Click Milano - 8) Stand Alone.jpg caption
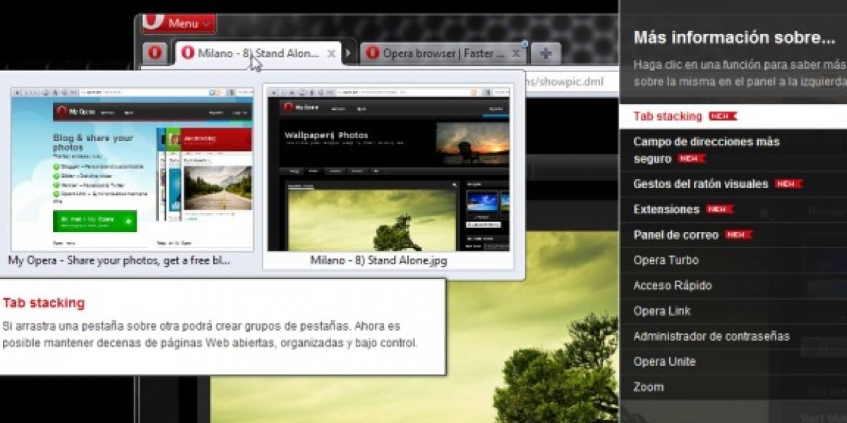This screenshot has width=847, height=423. 379,260
